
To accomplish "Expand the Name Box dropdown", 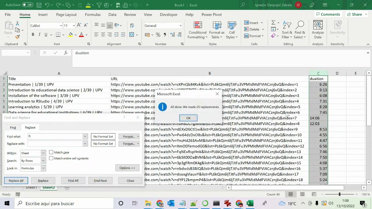I will (x=28, y=53).
